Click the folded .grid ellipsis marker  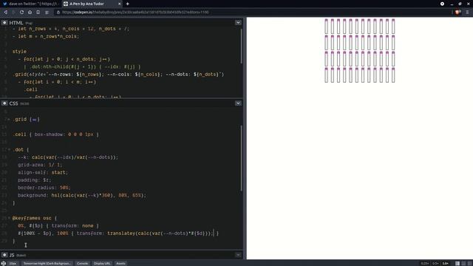point(35,120)
